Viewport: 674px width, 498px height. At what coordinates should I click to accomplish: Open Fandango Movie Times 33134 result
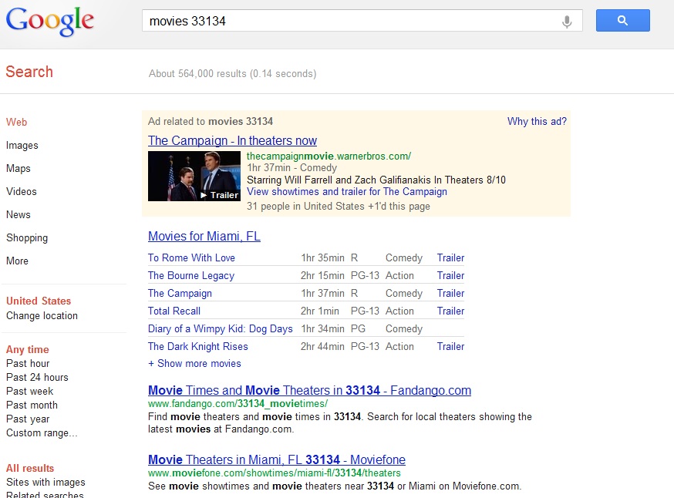[x=309, y=390]
